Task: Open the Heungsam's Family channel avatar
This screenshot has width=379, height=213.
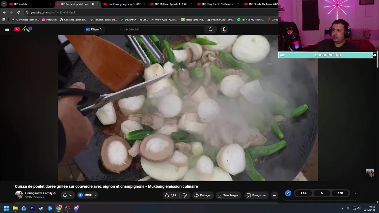Action: point(19,195)
